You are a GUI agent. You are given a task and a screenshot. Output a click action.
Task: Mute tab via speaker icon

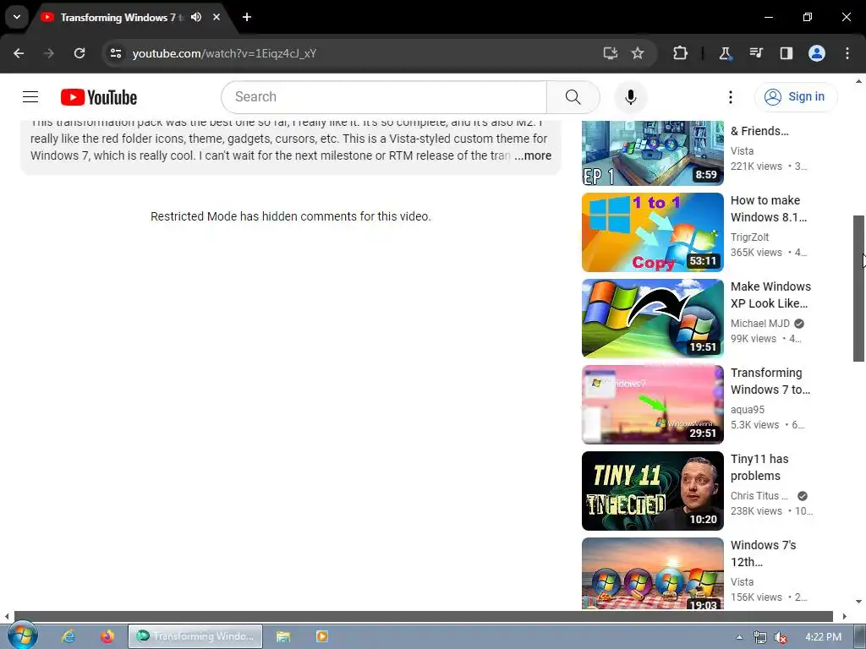point(196,18)
